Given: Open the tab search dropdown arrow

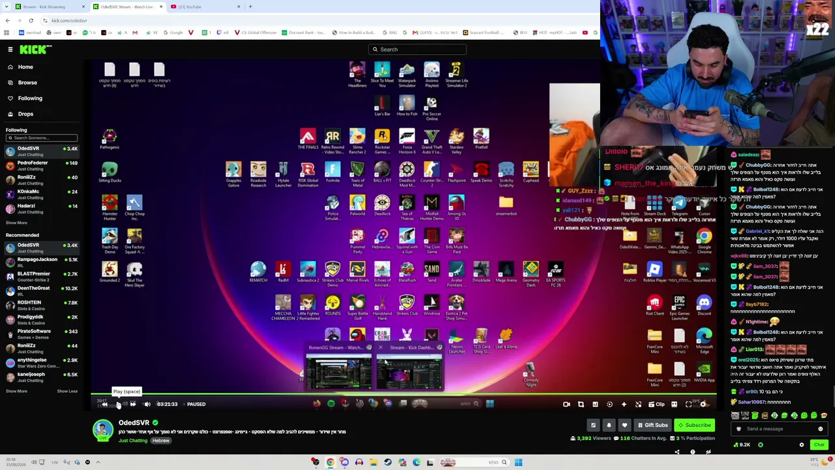Looking at the screenshot, I should [x=6, y=7].
